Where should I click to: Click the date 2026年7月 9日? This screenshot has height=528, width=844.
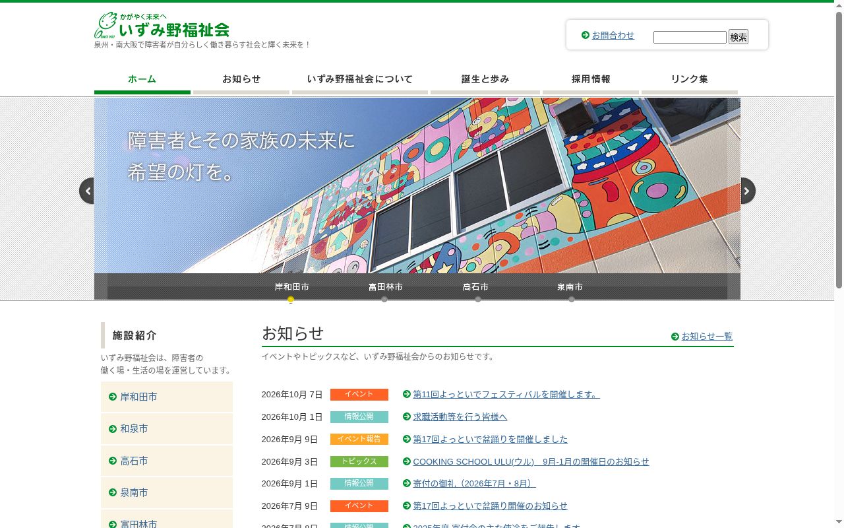[289, 506]
